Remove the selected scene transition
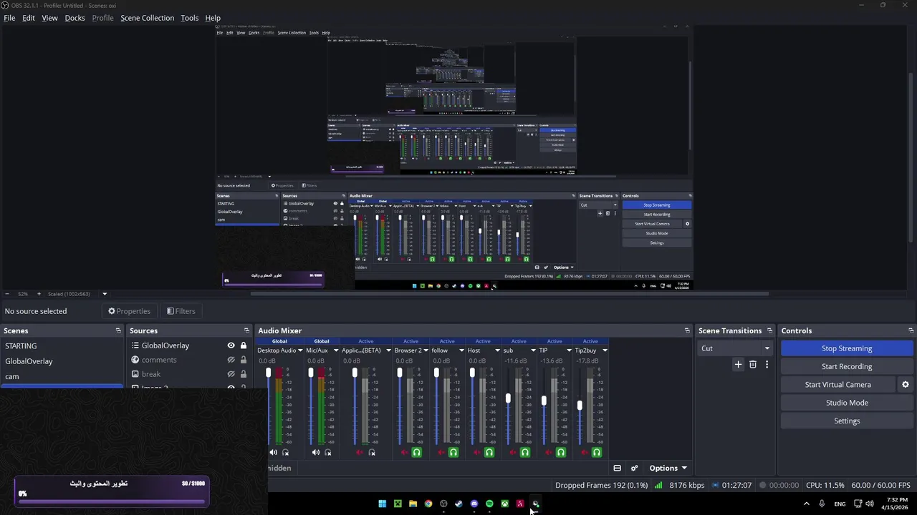The image size is (917, 515). click(752, 364)
